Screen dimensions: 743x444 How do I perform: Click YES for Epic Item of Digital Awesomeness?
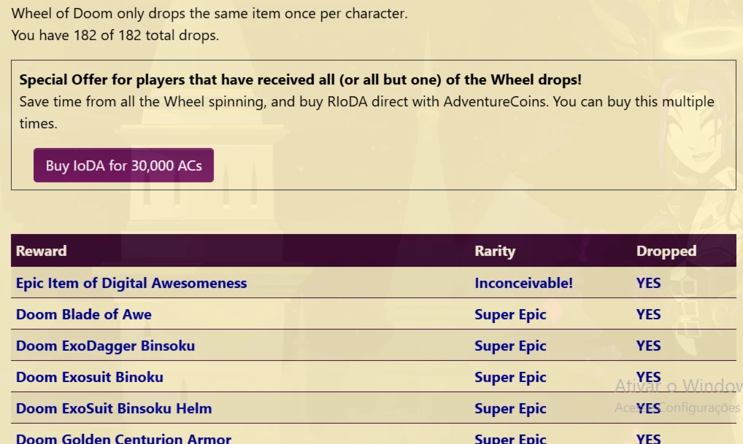coord(648,283)
